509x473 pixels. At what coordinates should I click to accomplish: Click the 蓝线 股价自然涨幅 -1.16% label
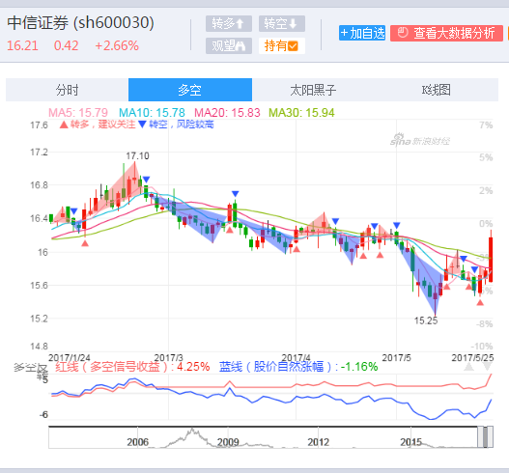click(298, 367)
